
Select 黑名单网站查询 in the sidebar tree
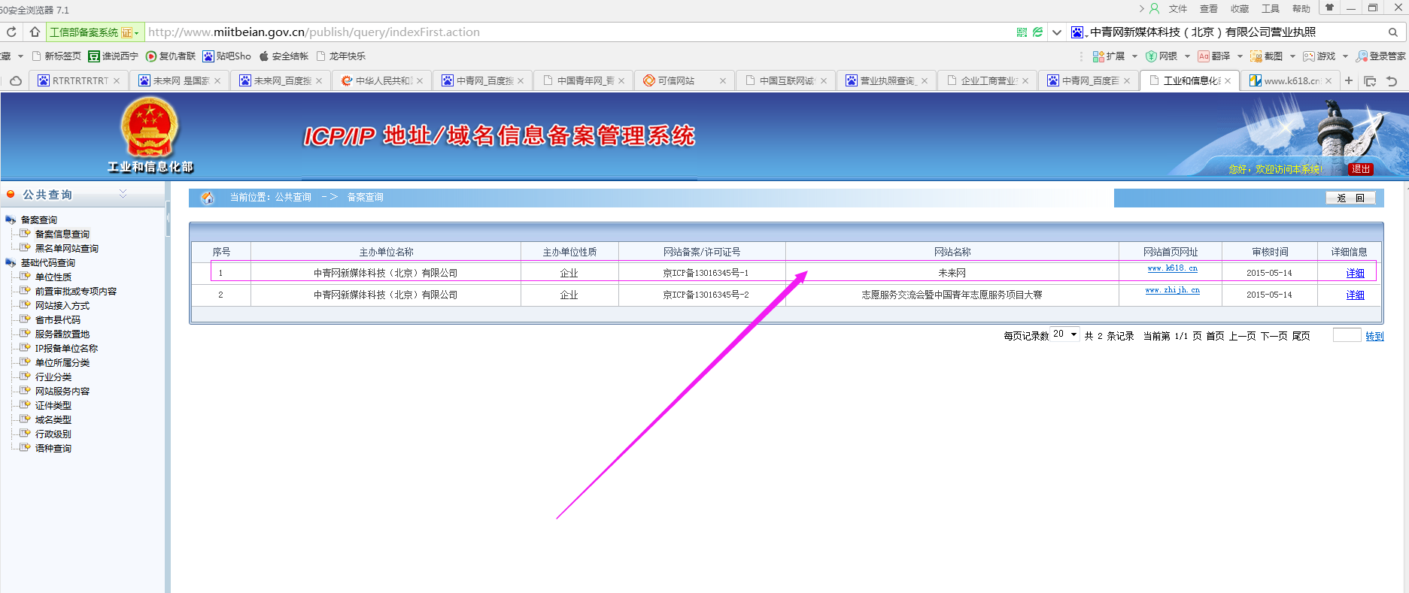(x=66, y=248)
